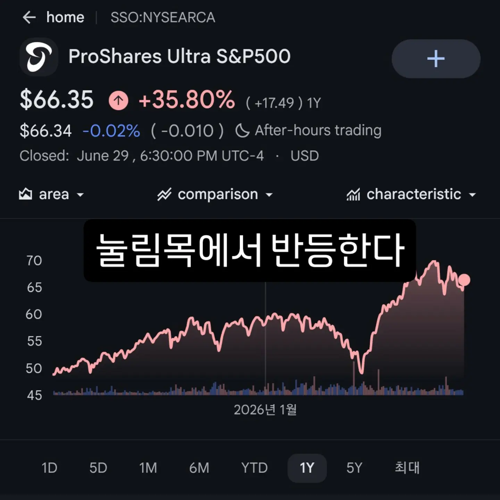The width and height of the screenshot is (500, 500).
Task: Open the comparison dropdown arrow
Action: pos(269,195)
